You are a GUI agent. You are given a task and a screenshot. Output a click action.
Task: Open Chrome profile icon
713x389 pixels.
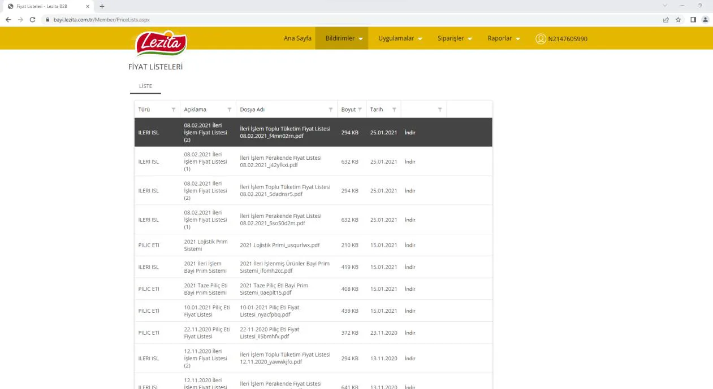pos(705,19)
